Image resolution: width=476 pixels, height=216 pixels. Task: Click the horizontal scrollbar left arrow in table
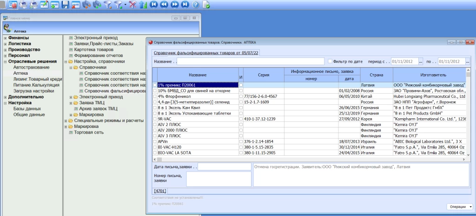(x=155, y=159)
